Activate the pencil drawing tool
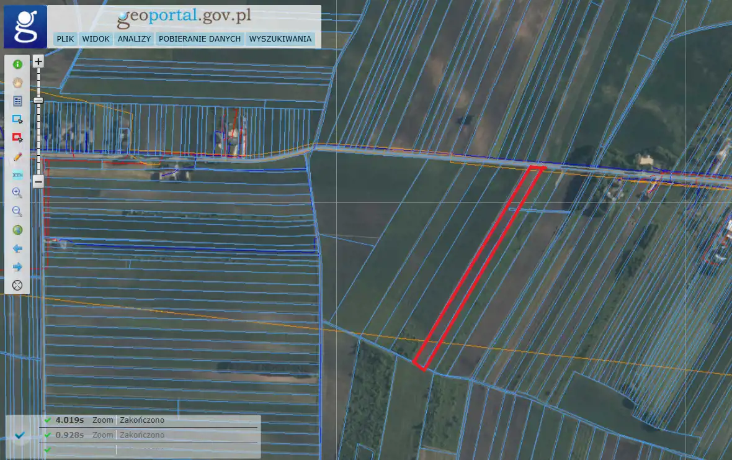The height and width of the screenshot is (460, 732). (17, 156)
